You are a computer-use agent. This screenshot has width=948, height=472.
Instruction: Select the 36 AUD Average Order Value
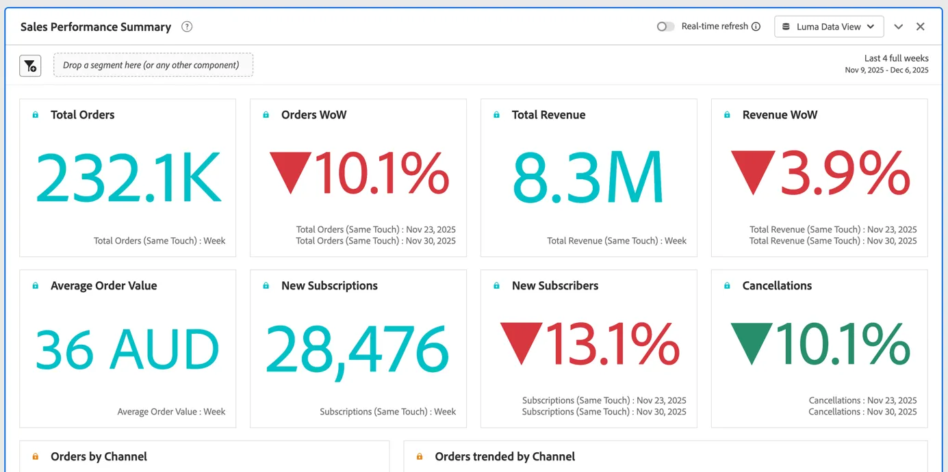click(x=128, y=348)
